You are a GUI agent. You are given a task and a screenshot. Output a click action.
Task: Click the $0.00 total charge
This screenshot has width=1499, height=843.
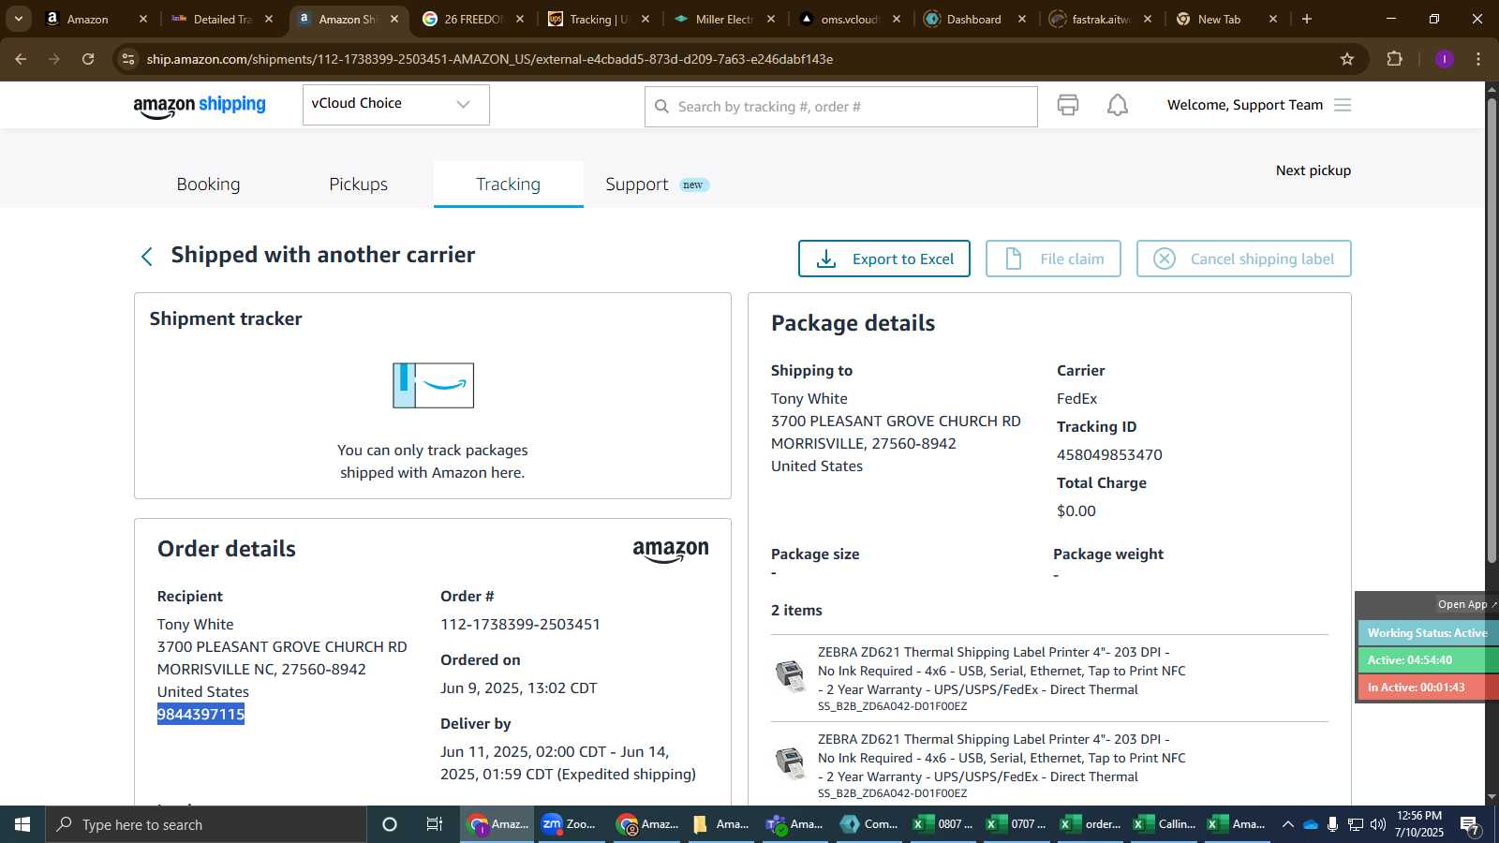1076,511
